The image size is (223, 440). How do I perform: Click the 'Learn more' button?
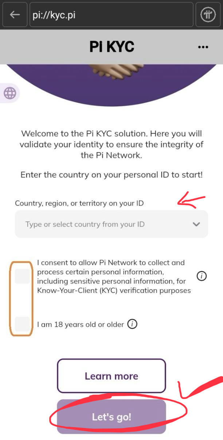coord(111,376)
